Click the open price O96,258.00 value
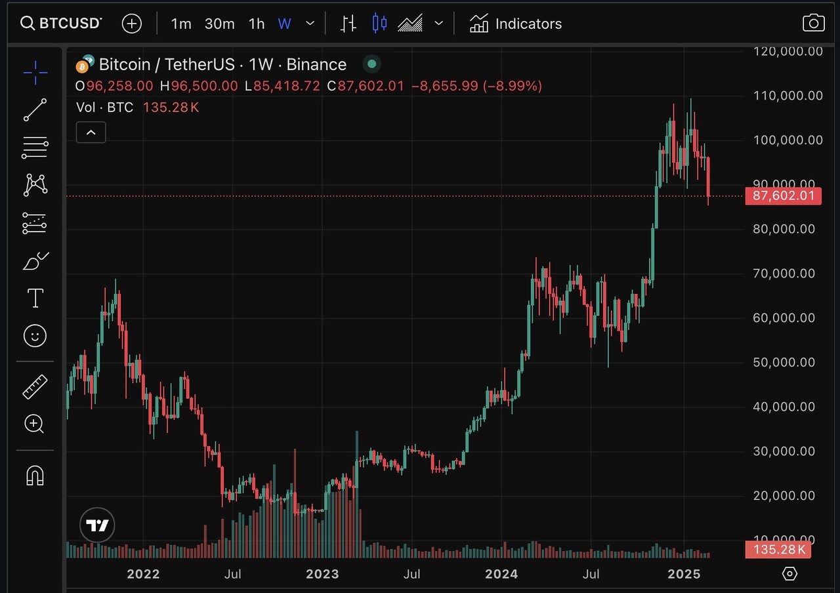 tap(114, 86)
